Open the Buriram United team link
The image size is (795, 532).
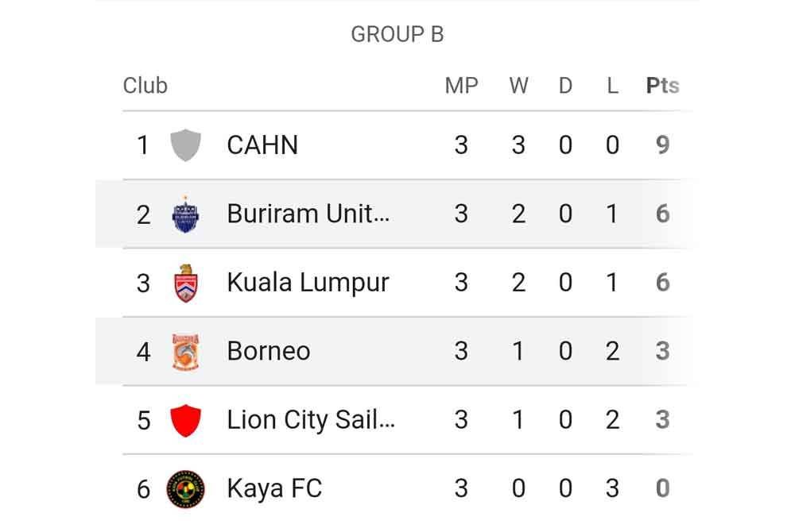point(308,214)
